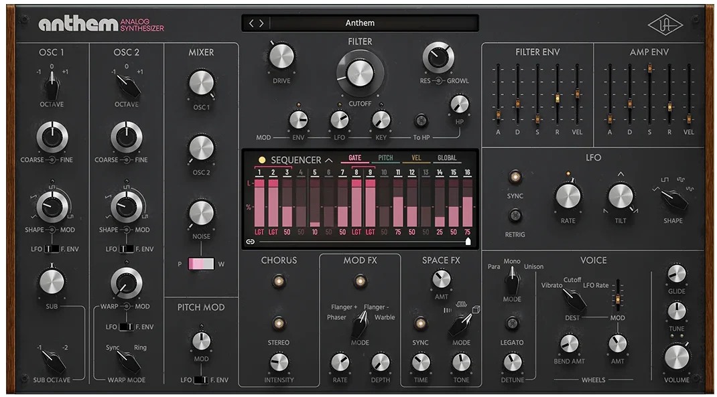Click the OSC 1 OCTAVE selector knob
Screen dimensions: 717x397
coord(52,86)
